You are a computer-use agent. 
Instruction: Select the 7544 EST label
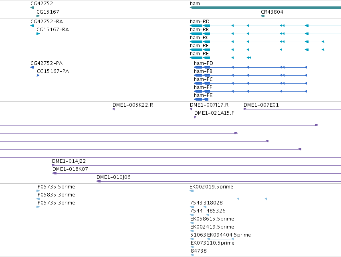pyautogui.click(x=196, y=210)
